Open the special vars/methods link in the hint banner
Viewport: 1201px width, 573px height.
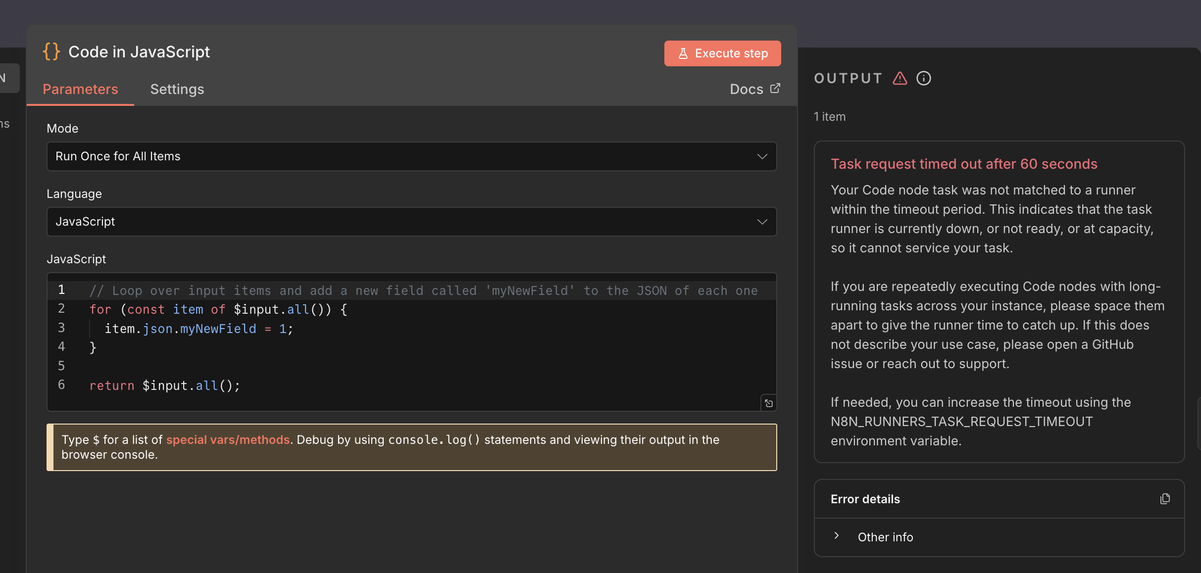coord(228,439)
